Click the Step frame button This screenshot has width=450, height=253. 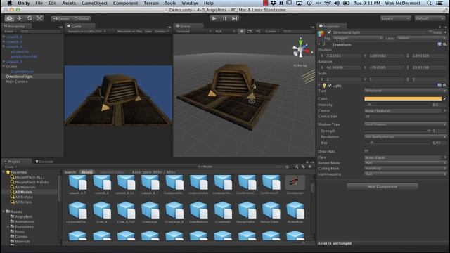(234, 18)
